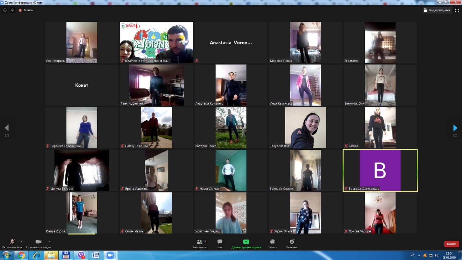Click the green Share Screen icon
This screenshot has height=260, width=462.
(246, 242)
